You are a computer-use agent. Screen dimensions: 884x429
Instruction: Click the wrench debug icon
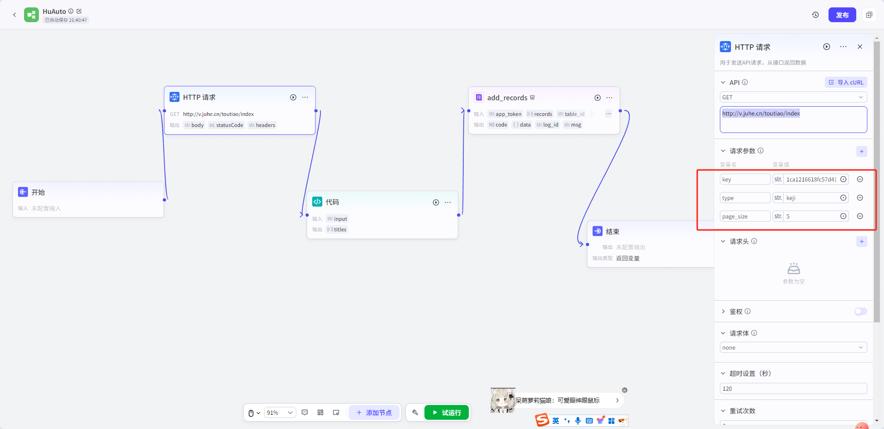(x=415, y=412)
